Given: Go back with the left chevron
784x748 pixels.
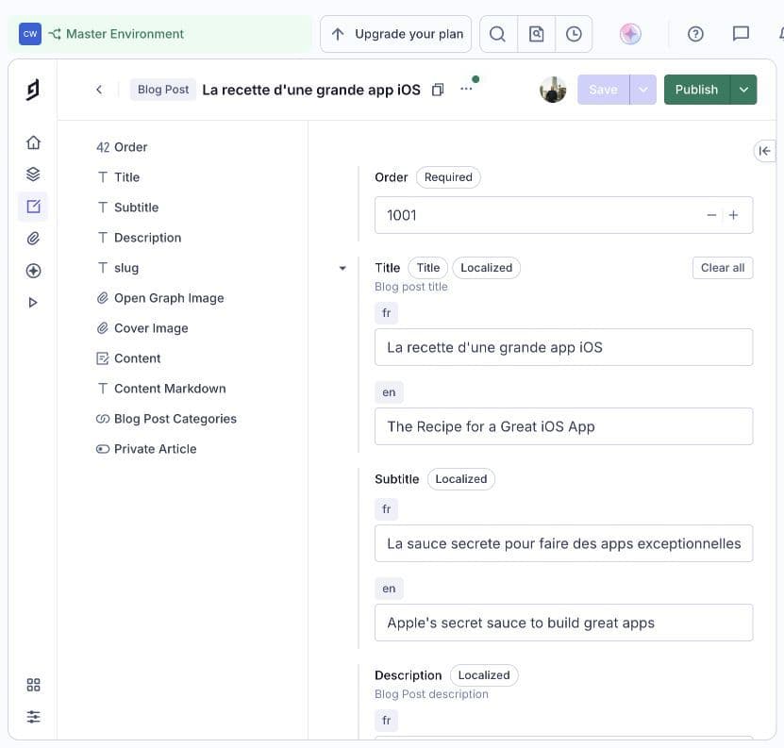Looking at the screenshot, I should (99, 90).
